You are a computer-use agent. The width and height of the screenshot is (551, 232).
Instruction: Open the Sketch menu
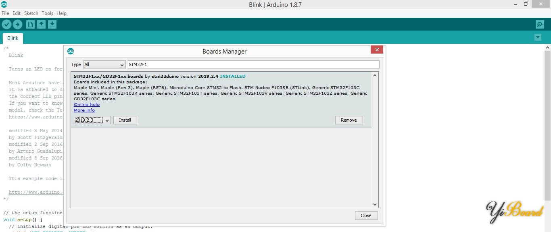coord(31,13)
